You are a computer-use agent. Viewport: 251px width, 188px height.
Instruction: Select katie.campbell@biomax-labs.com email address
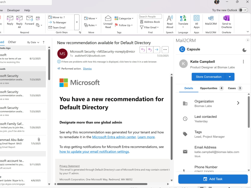click(217, 152)
